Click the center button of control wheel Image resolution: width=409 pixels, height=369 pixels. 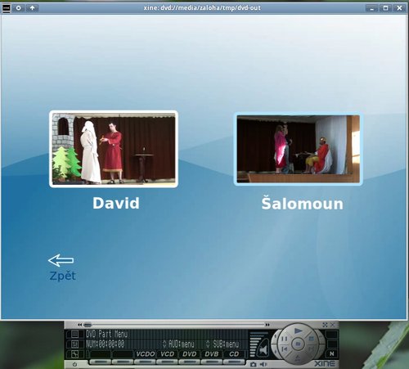pos(298,344)
